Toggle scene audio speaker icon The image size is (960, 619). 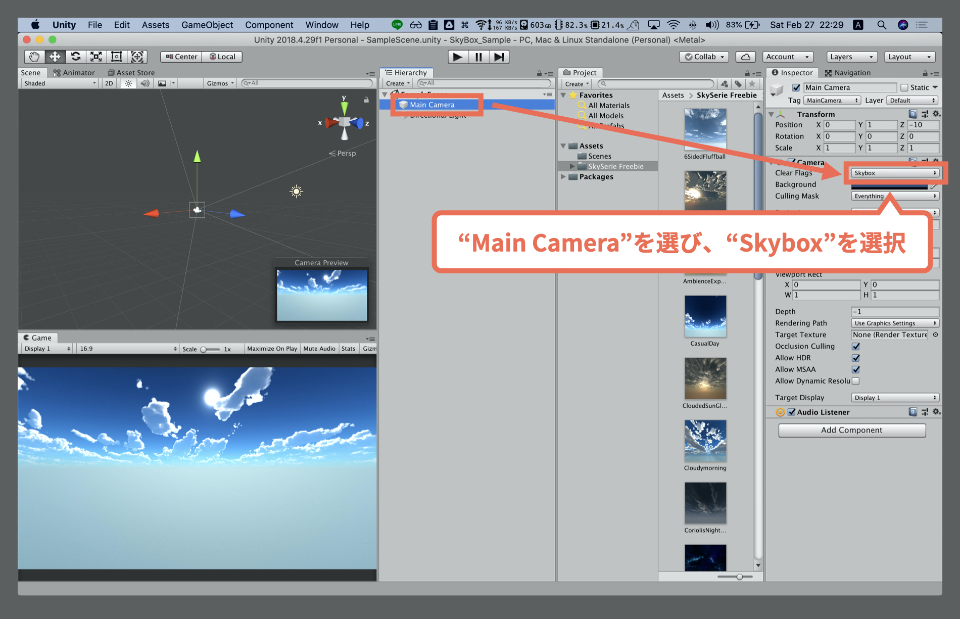(x=145, y=83)
